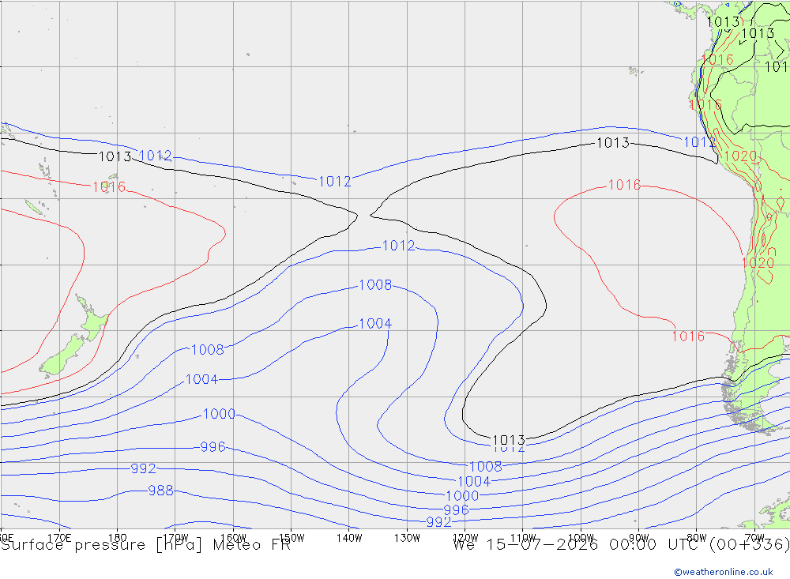Click the 170E longitude label
The width and height of the screenshot is (790, 579).
[x=59, y=538]
